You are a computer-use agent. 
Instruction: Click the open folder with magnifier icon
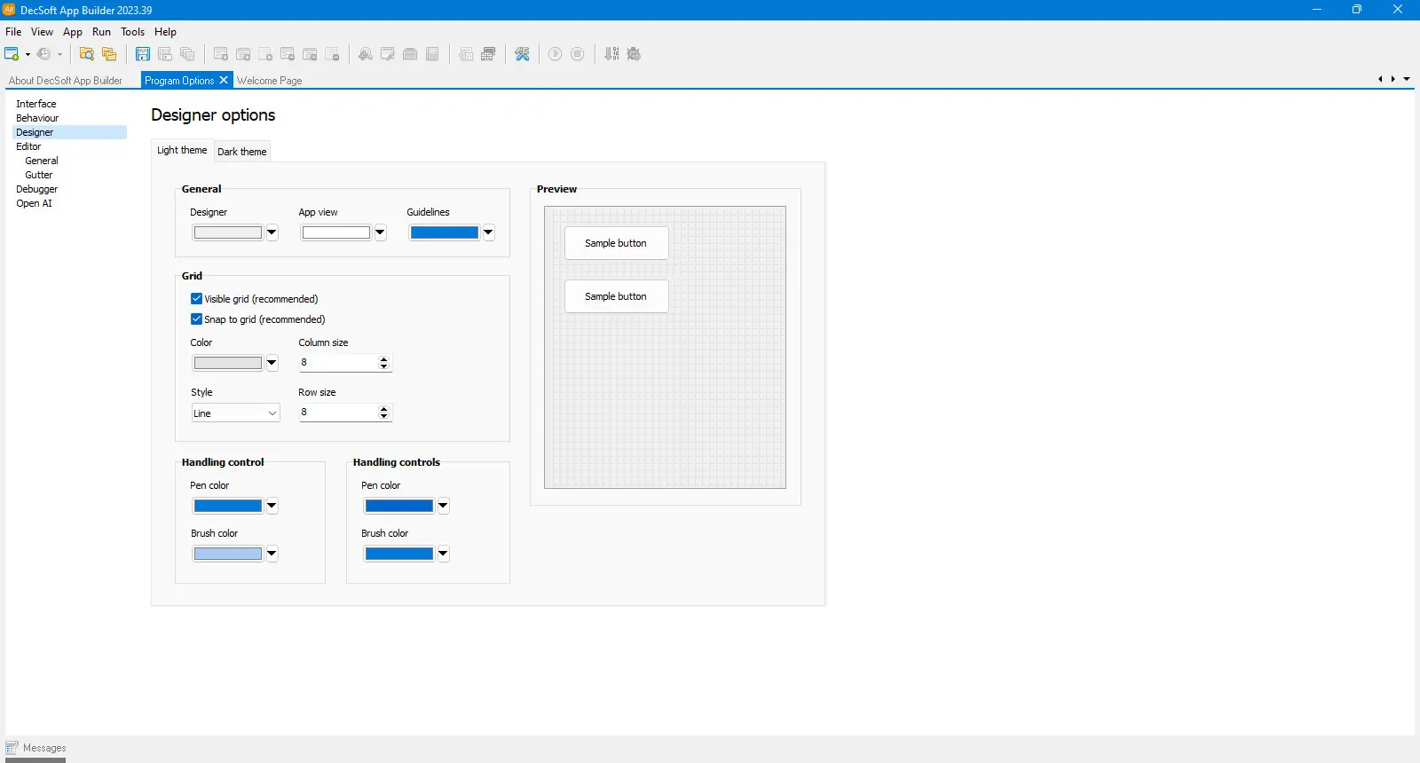[87, 54]
